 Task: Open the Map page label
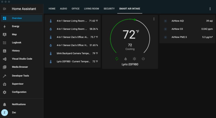pyautogui.click(x=14, y=35)
